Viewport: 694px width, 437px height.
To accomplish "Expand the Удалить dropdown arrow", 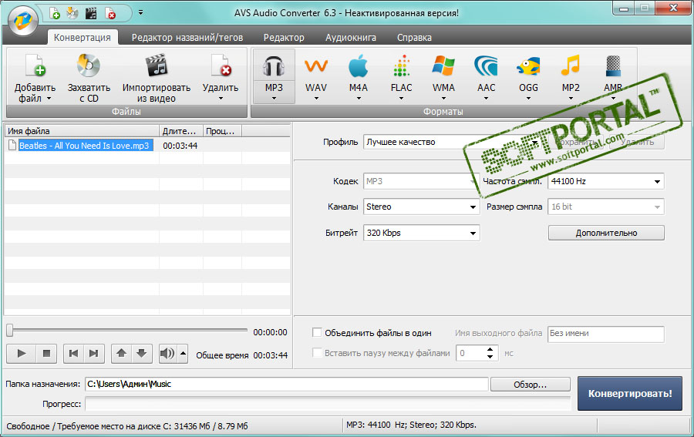I will tap(221, 99).
